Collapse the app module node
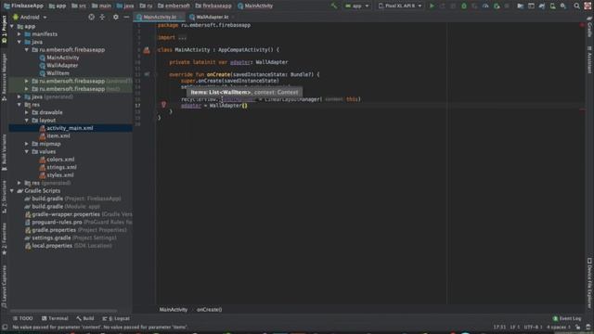This screenshot has width=594, height=334. (x=12, y=26)
